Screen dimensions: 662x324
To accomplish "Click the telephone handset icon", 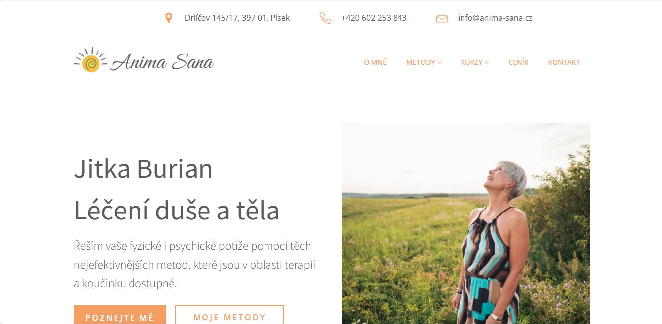I will pos(325,18).
